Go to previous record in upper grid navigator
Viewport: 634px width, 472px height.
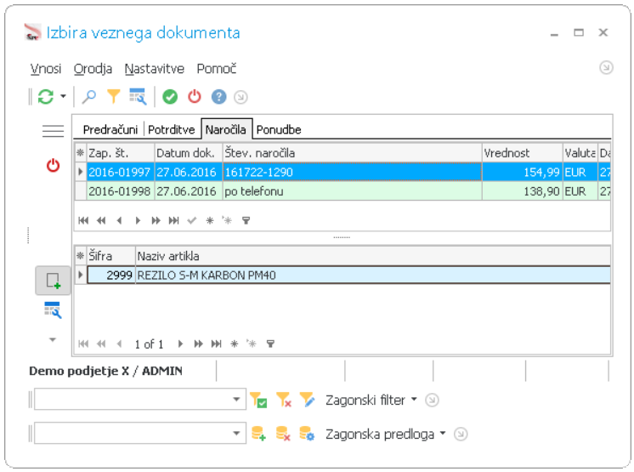point(119,220)
